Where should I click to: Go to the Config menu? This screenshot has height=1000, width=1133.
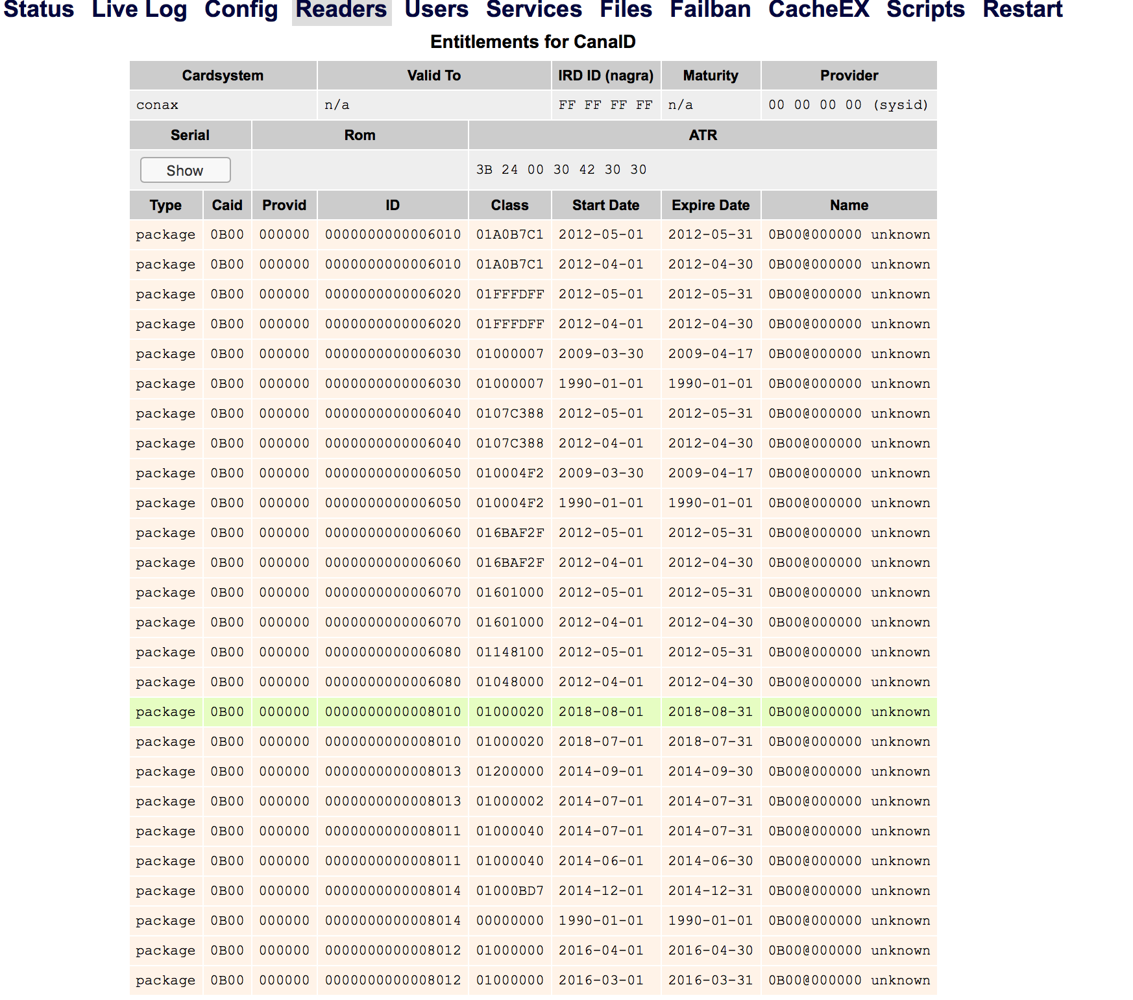(x=241, y=10)
